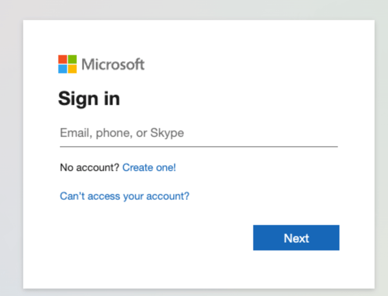388x296 pixels.
Task: Click the Sign in heading
Action: tap(89, 98)
